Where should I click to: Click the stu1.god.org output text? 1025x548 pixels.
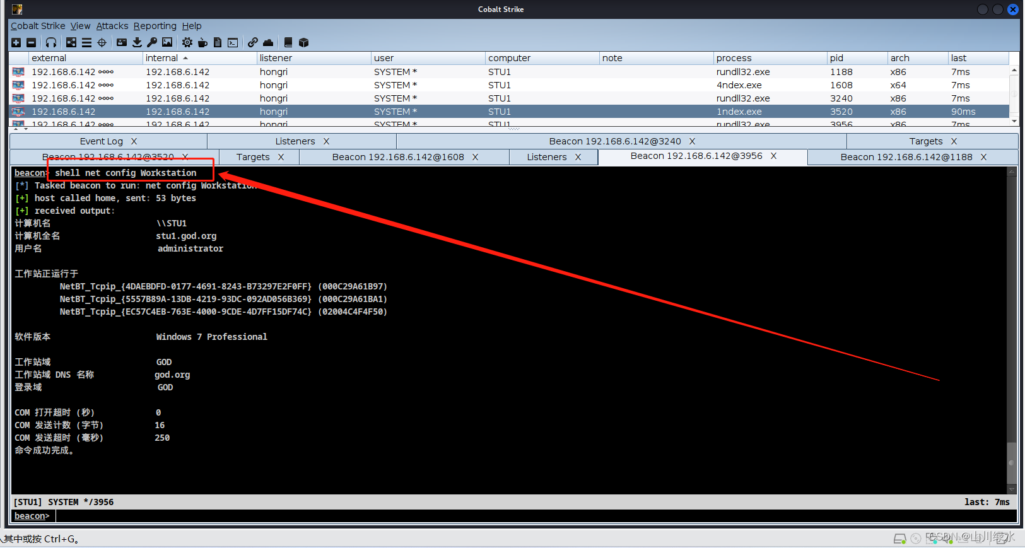[186, 236]
